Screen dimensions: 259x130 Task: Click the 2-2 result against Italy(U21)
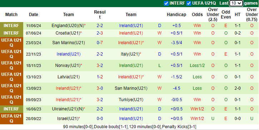100,54
